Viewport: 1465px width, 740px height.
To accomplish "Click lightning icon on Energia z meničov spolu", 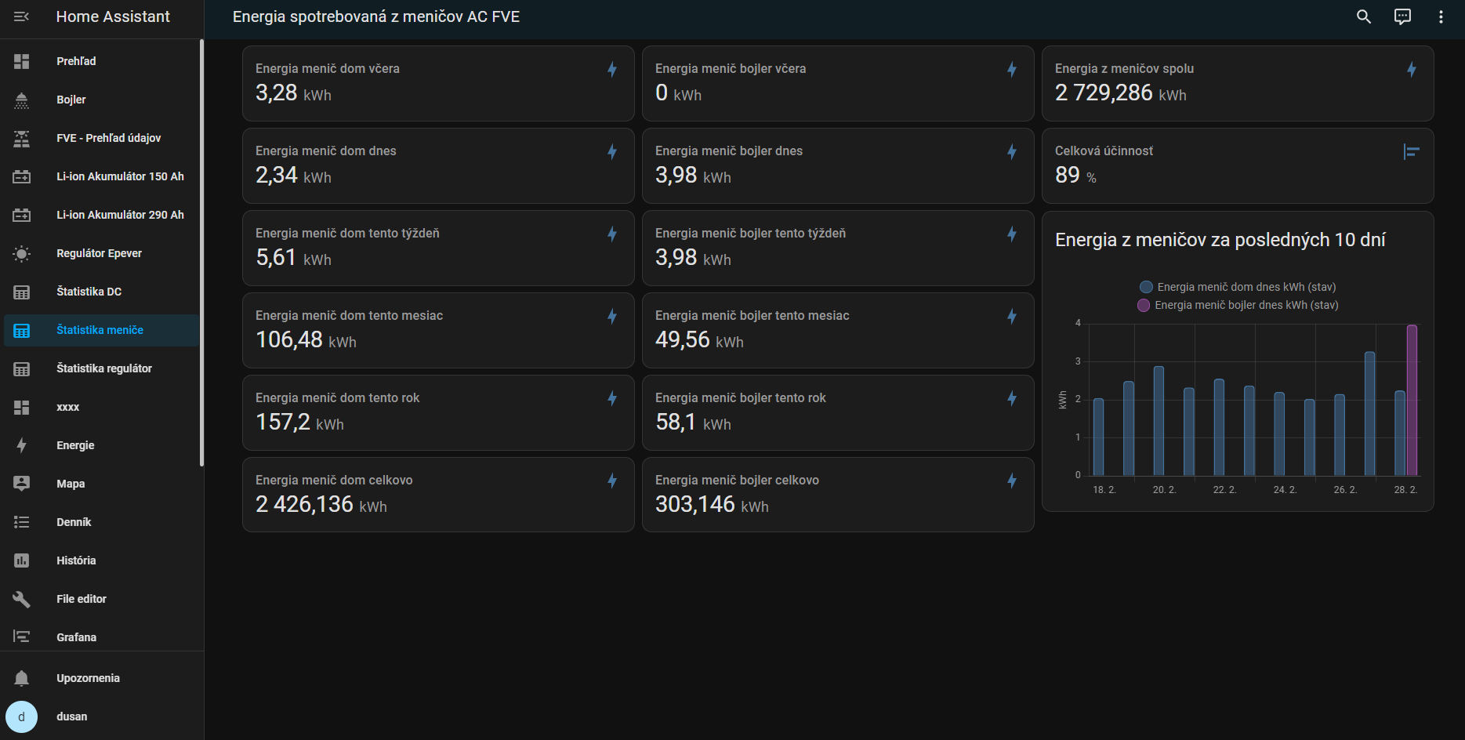I will tap(1411, 70).
